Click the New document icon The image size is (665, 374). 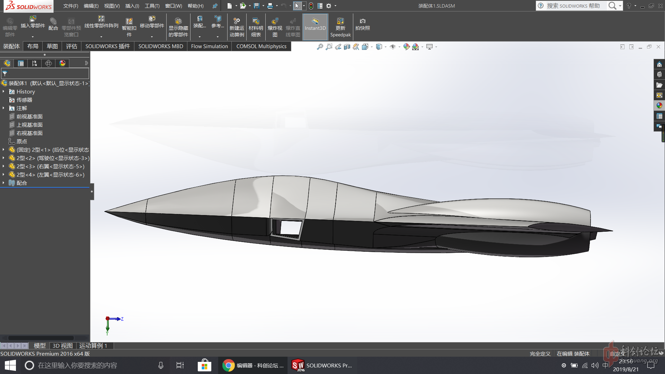click(229, 6)
